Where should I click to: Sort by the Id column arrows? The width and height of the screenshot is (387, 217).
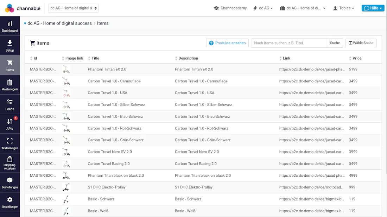point(31,58)
